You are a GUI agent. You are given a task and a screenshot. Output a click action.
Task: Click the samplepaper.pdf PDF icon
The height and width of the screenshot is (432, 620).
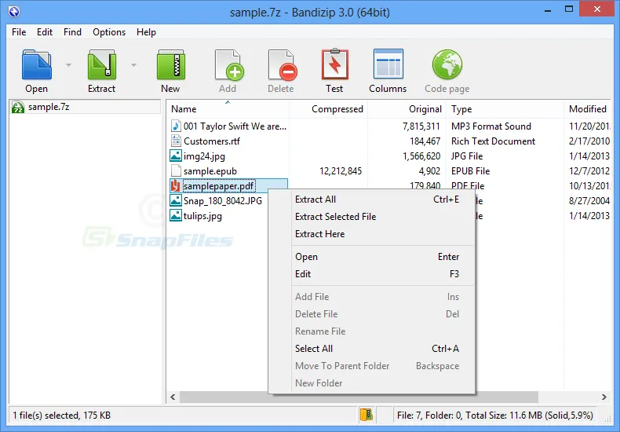pos(175,185)
